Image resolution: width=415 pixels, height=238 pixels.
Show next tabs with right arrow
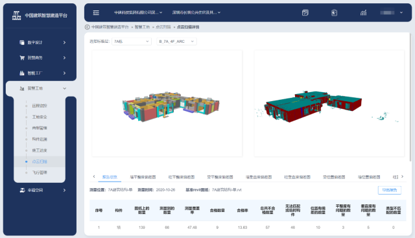coord(402,176)
